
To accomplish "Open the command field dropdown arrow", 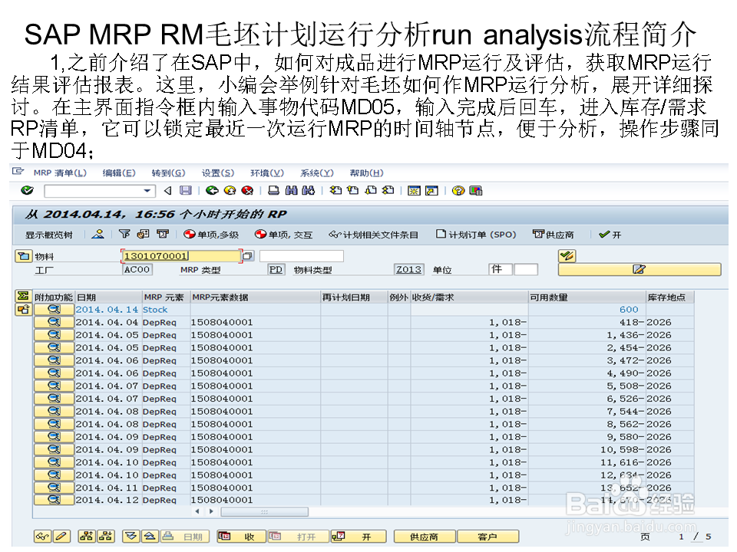I will (147, 191).
